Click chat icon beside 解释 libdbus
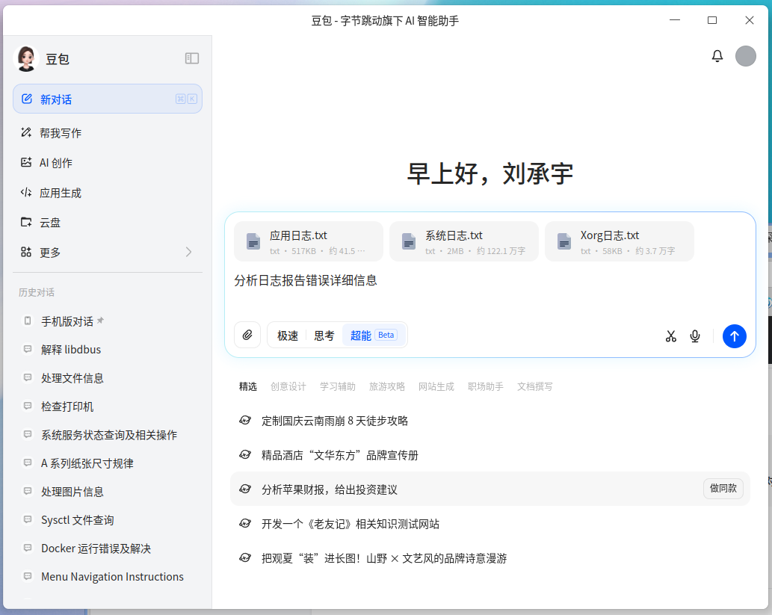 28,349
